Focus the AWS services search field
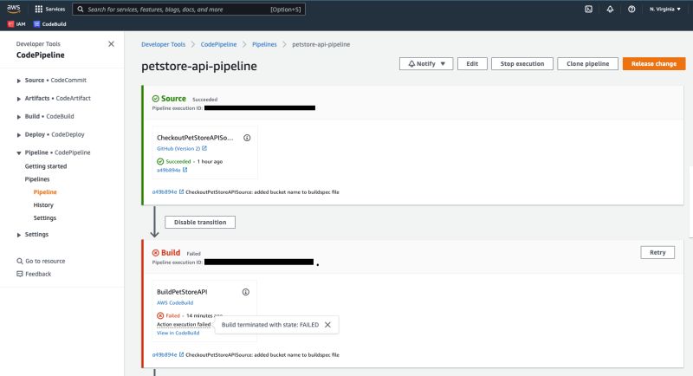Screen dimensions: 693x376 pyautogui.click(x=189, y=10)
